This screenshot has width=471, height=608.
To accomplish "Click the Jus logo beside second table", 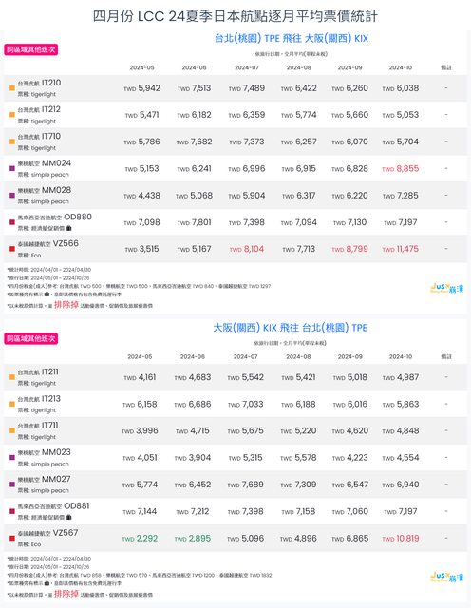I will (x=446, y=577).
